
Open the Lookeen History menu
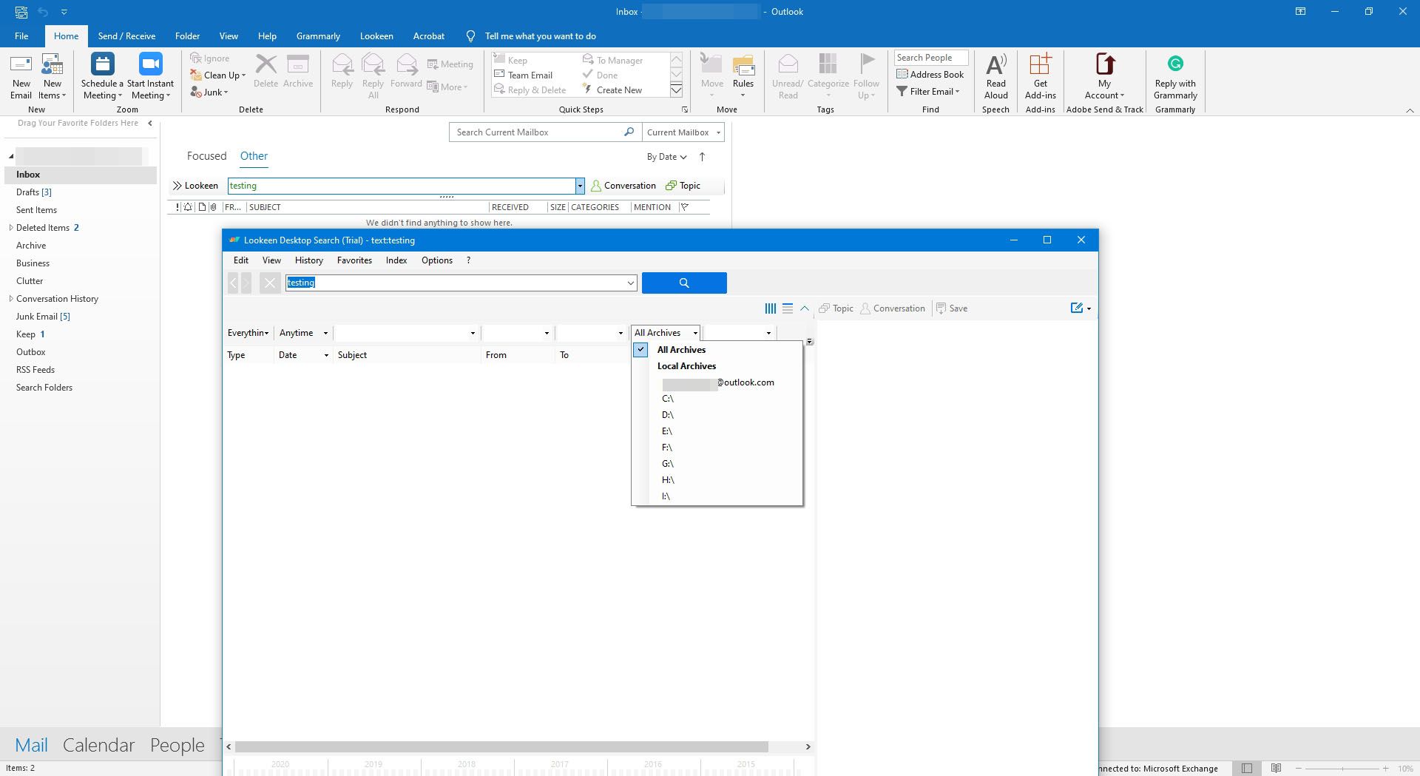[309, 260]
